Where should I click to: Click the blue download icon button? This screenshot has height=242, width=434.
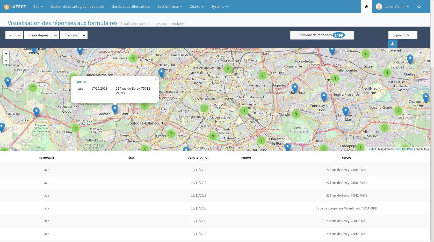tap(393, 44)
